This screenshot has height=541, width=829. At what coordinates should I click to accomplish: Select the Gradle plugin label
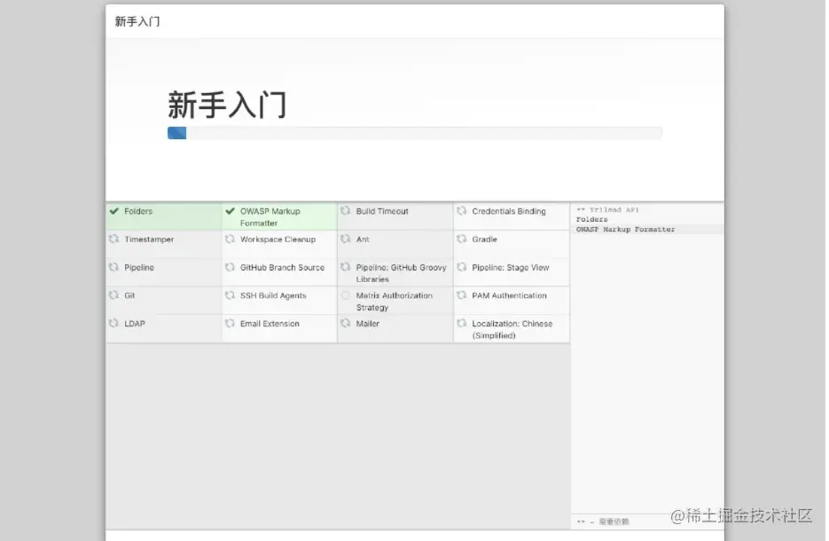tap(484, 239)
